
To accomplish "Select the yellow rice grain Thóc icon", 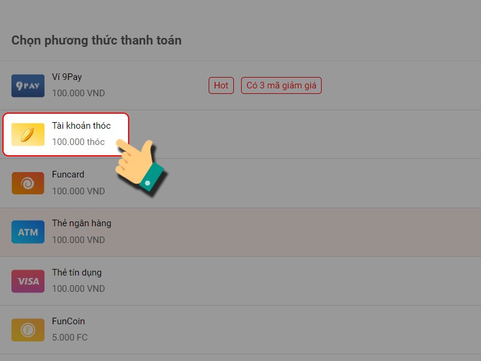I will [x=28, y=134].
